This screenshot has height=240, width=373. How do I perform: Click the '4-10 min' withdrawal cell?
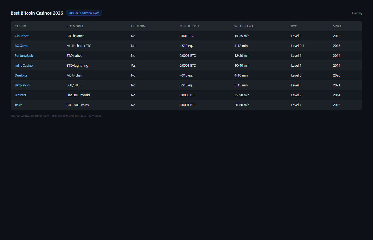[x=241, y=75]
